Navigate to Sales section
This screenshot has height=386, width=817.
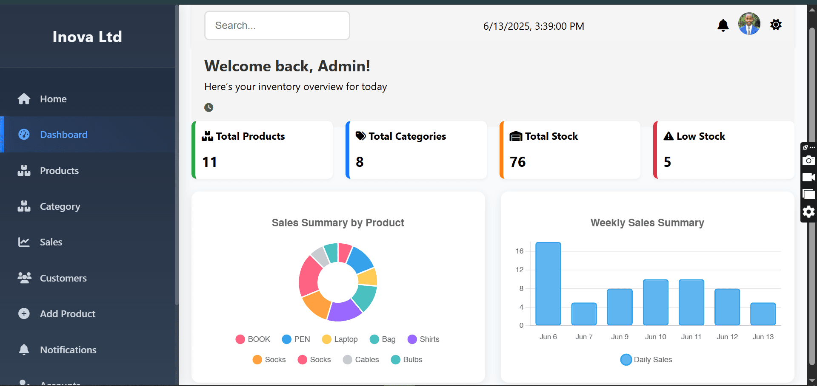click(87, 242)
